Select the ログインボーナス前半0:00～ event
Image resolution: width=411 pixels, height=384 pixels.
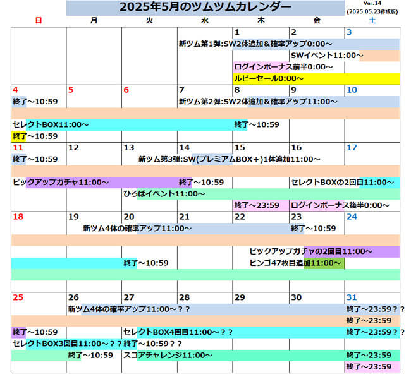tap(283, 67)
